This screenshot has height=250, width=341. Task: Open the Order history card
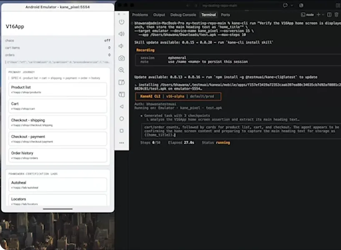click(x=58, y=155)
